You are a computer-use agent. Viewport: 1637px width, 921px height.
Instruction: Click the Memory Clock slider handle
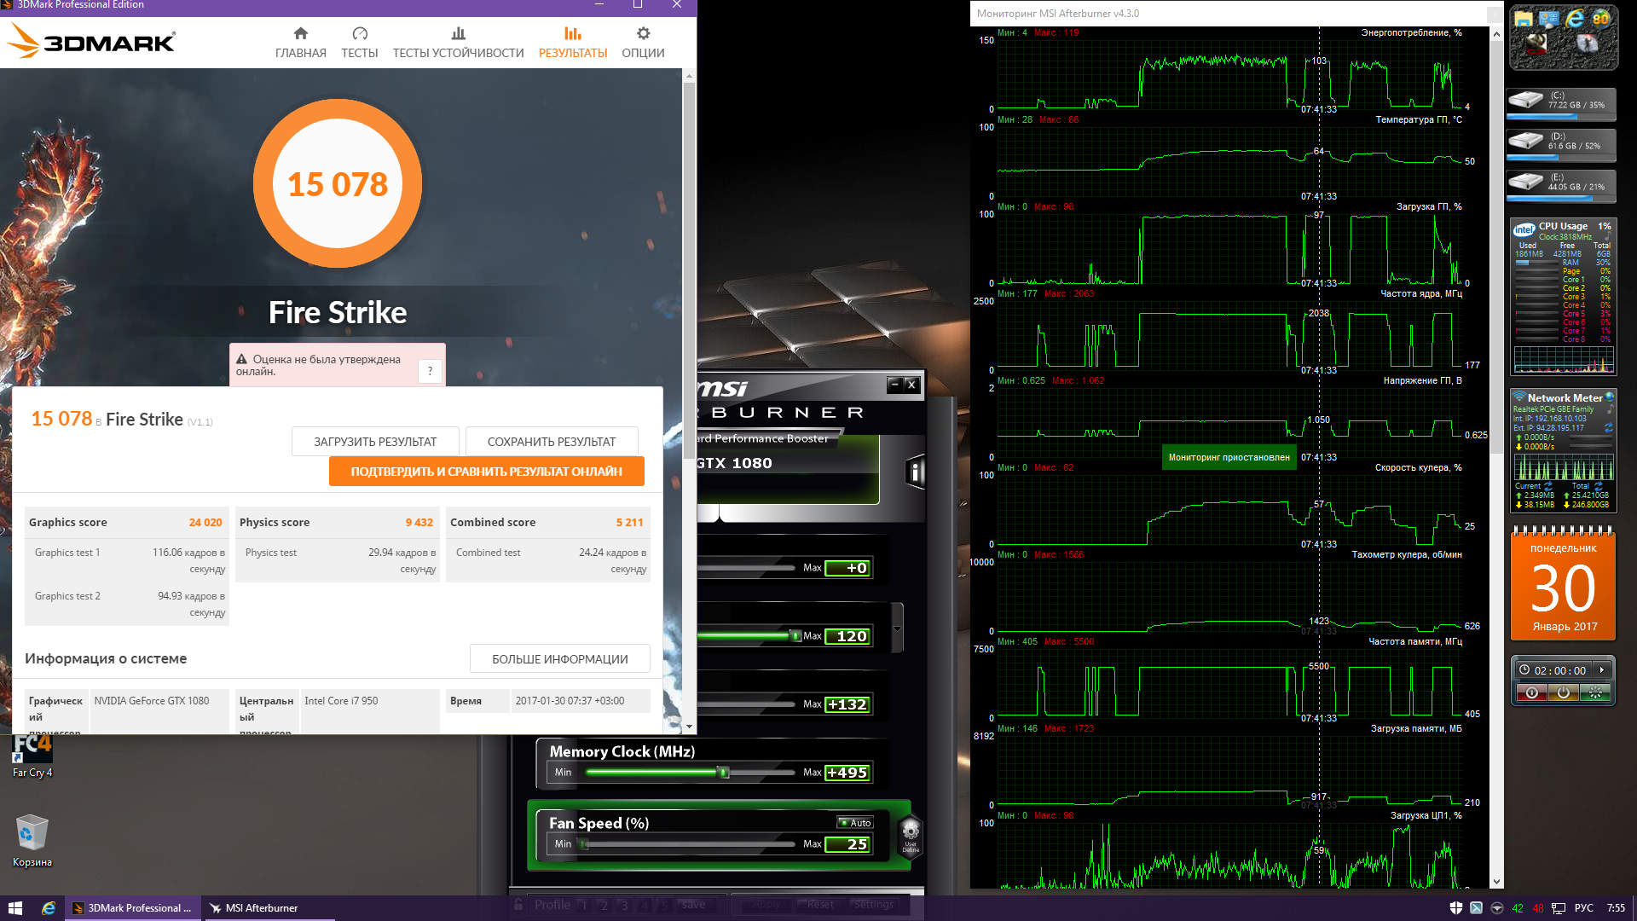(x=724, y=773)
